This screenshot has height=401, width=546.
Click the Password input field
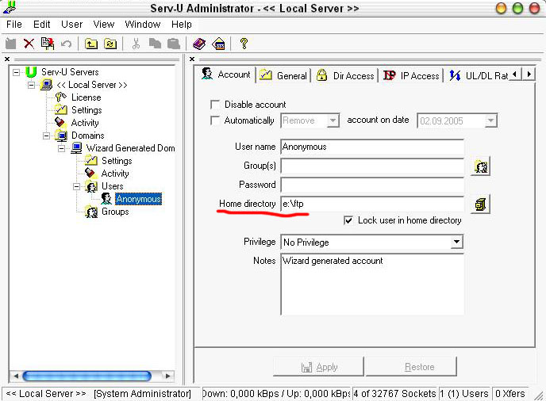(x=372, y=185)
